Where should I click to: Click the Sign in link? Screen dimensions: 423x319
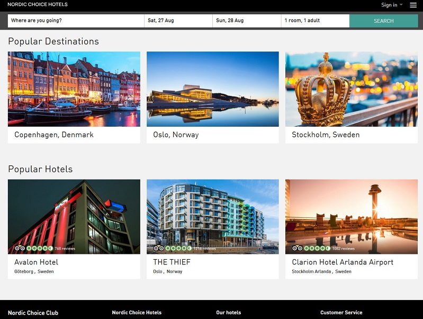pyautogui.click(x=389, y=5)
